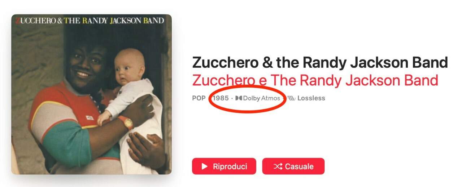
Task: Select the black album title heading
Action: [320, 62]
